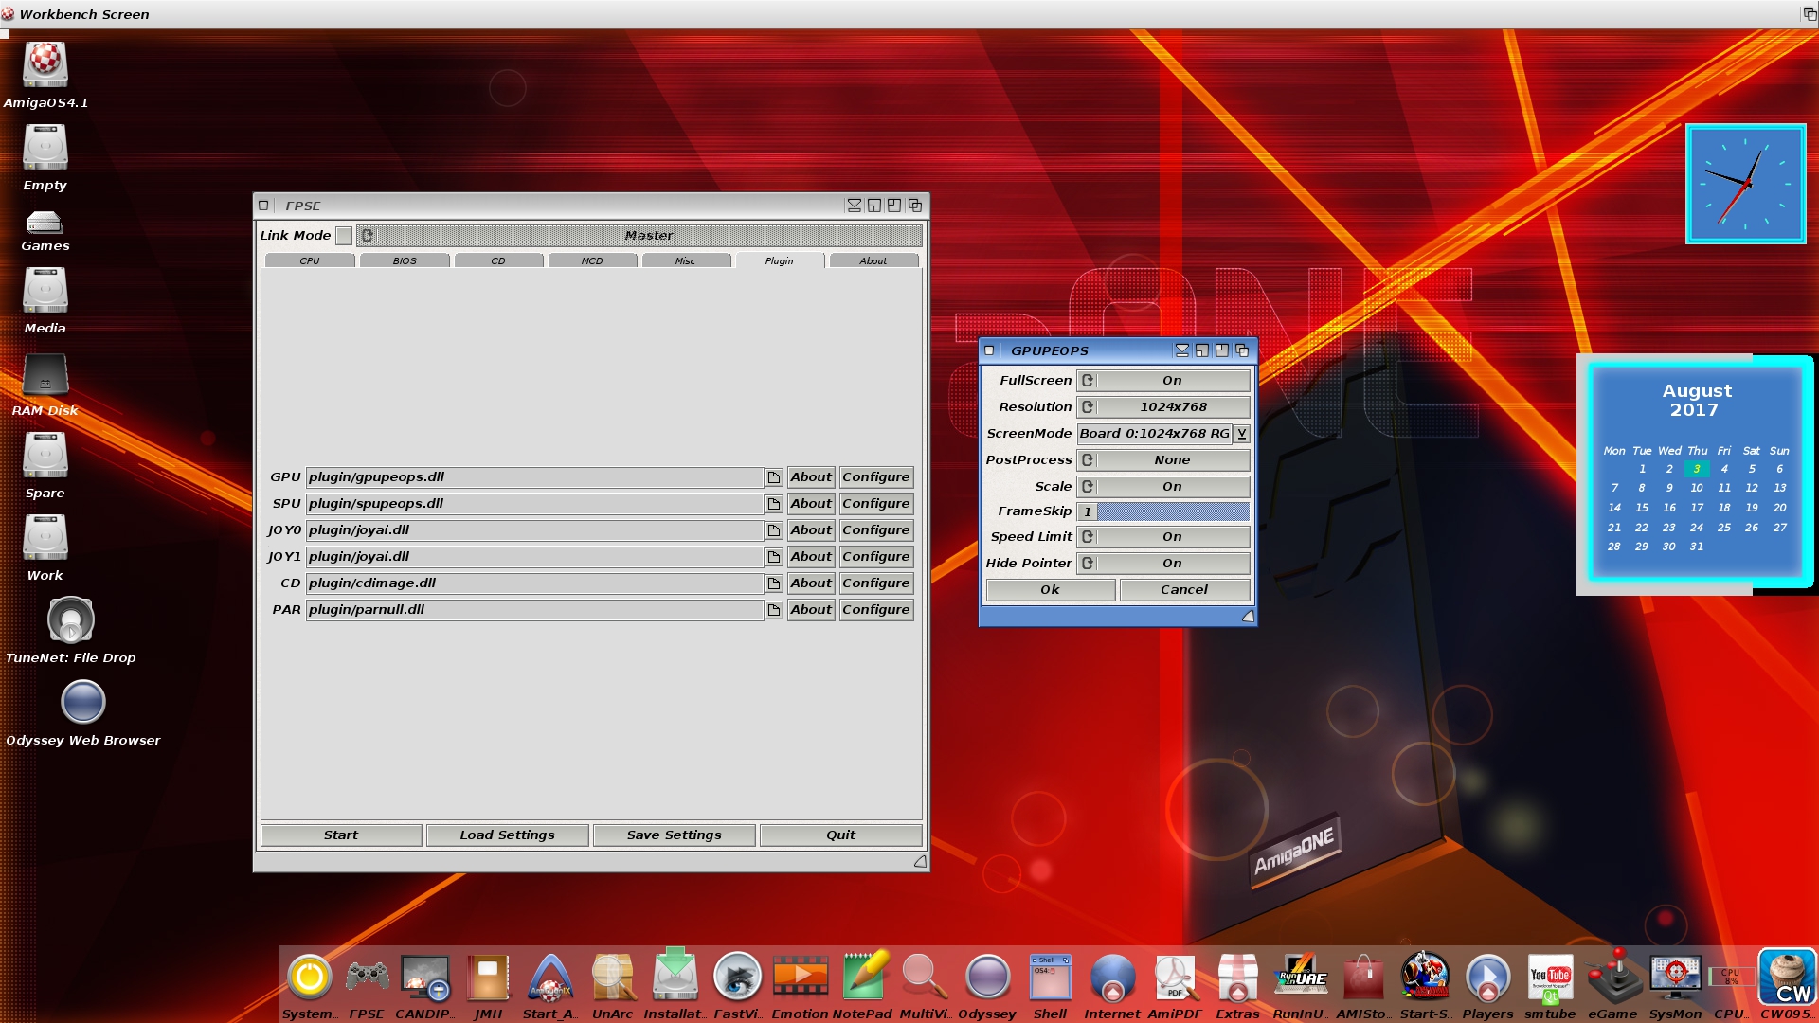Switch to the BIOS tab
1819x1023 pixels.
pos(405,260)
